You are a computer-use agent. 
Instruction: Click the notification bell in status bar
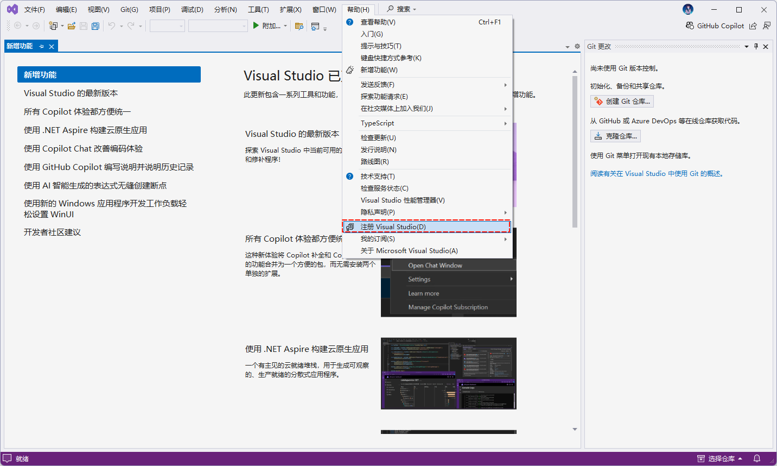pos(757,458)
